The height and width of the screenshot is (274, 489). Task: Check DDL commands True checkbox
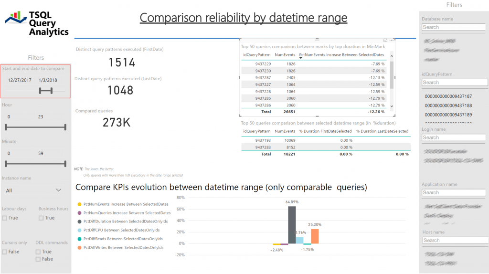click(x=38, y=252)
